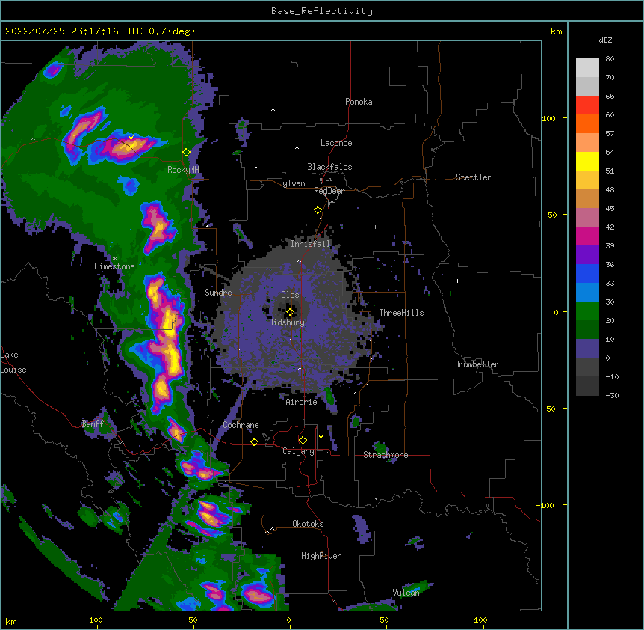This screenshot has height=630, width=644.
Task: Click the Sylvan label
Action: 291,183
